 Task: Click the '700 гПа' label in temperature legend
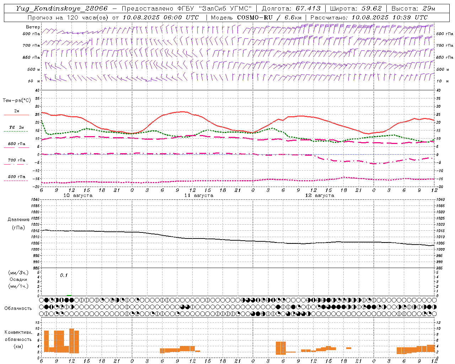[x=17, y=160]
